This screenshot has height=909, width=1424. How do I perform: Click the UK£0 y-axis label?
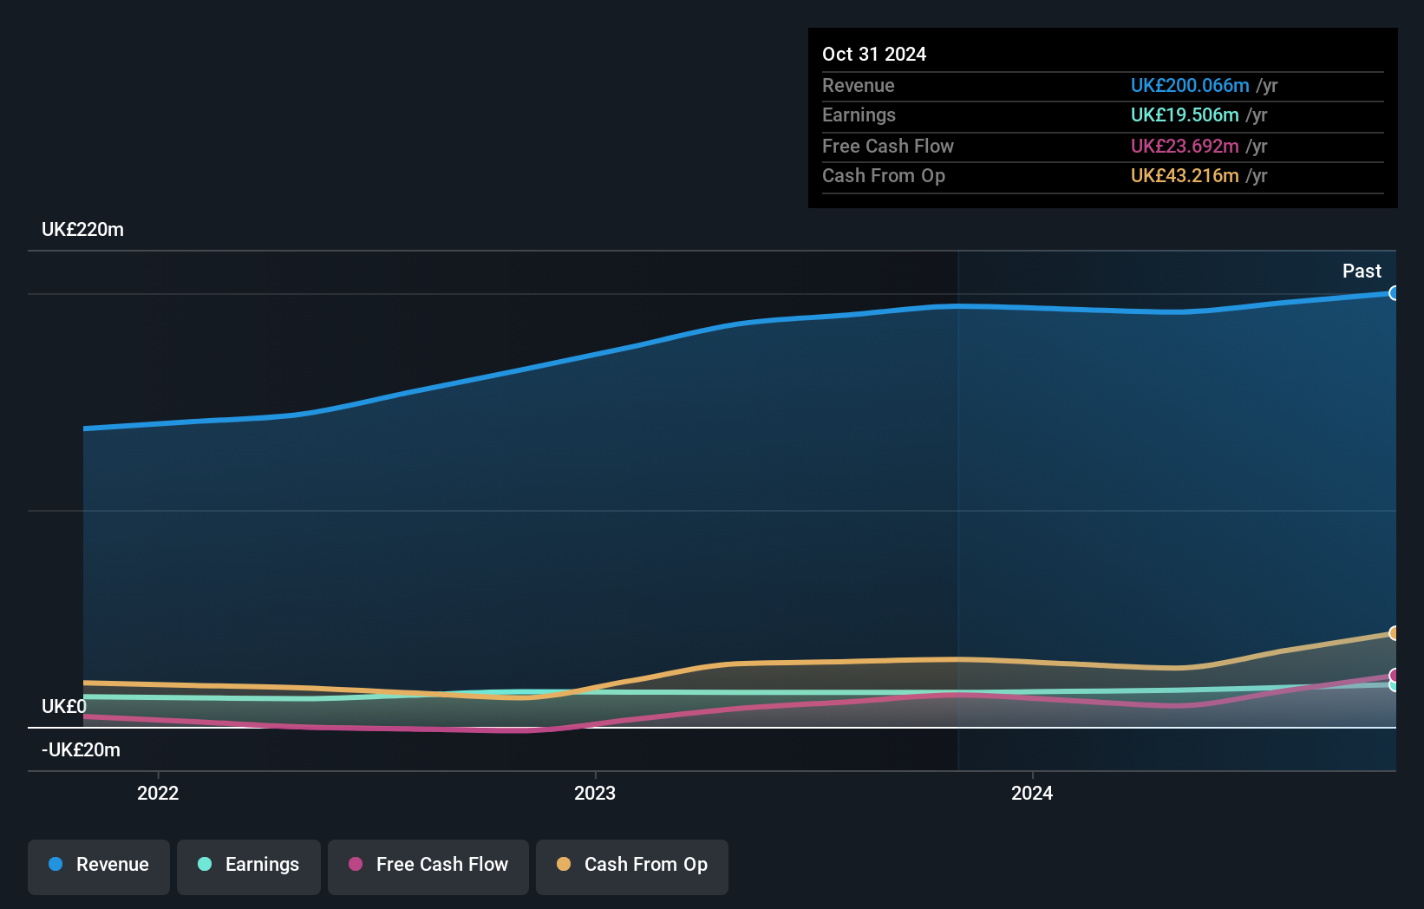[x=64, y=706]
